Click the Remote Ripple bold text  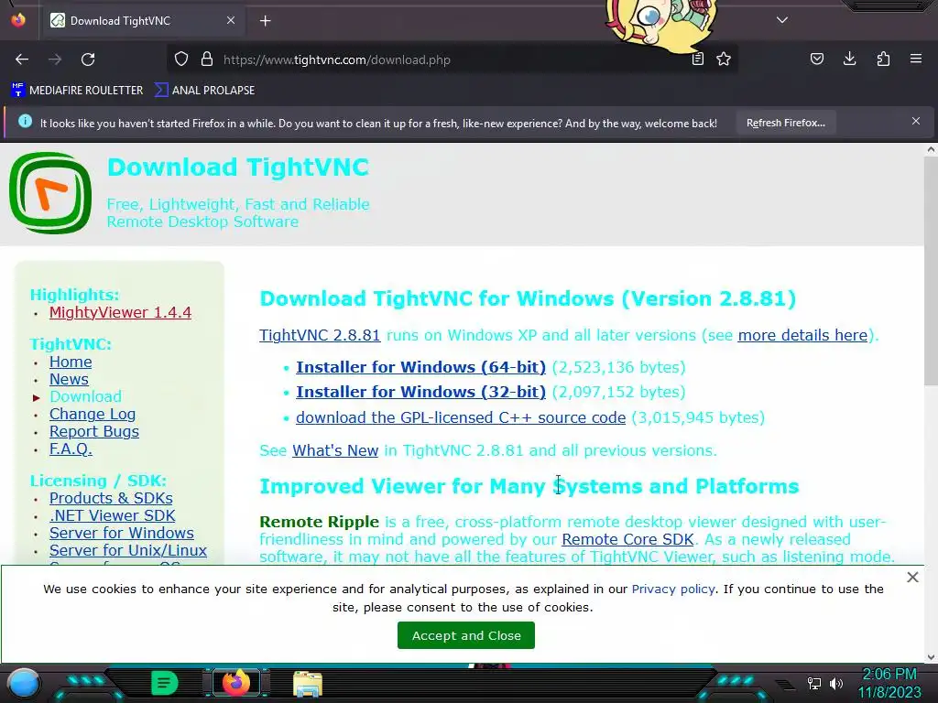pyautogui.click(x=319, y=522)
